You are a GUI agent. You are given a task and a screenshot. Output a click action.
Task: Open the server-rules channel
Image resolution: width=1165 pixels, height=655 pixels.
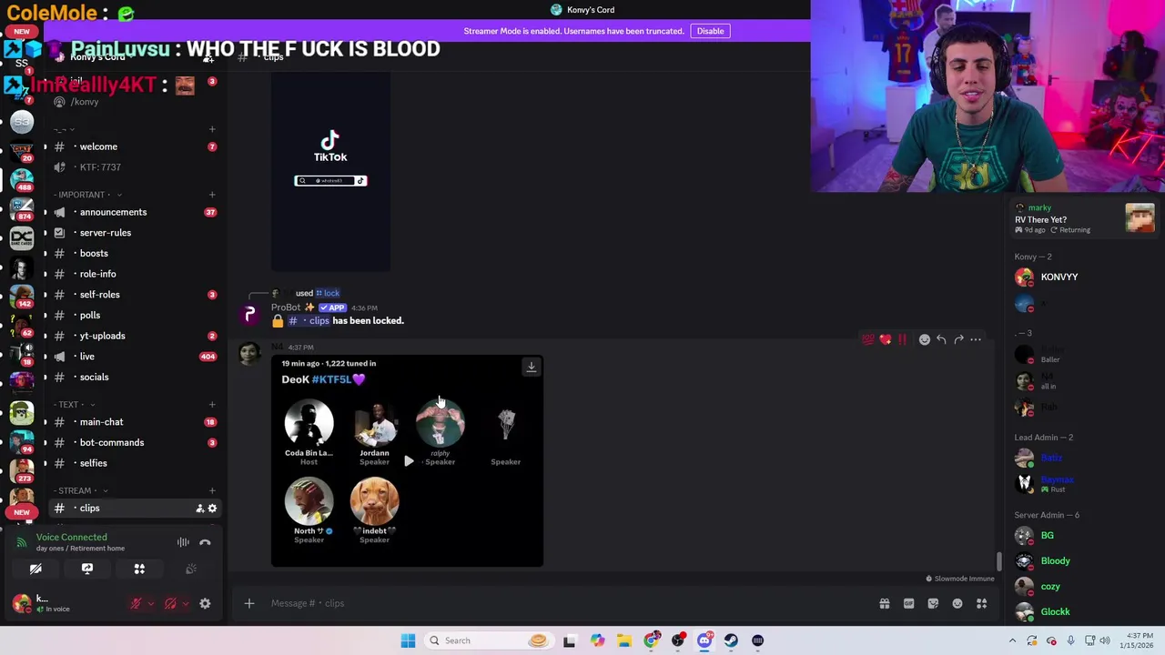132,233
